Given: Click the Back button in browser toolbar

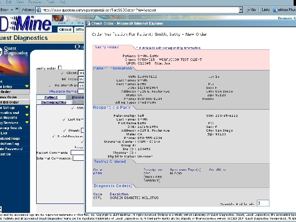Looking at the screenshot, I should click(5, 9).
